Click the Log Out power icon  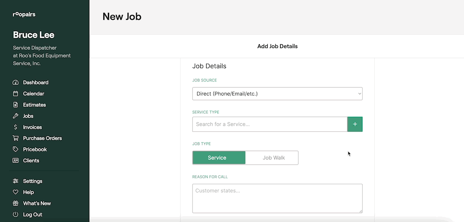(15, 215)
